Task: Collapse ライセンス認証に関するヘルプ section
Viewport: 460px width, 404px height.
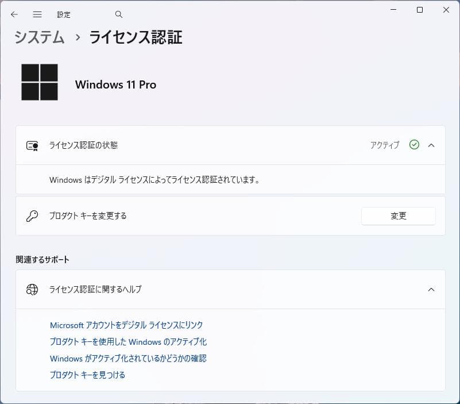Action: (x=431, y=290)
